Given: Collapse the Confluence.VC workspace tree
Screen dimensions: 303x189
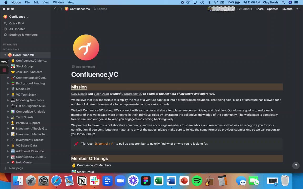Looking at the screenshot, I should click(5, 55).
